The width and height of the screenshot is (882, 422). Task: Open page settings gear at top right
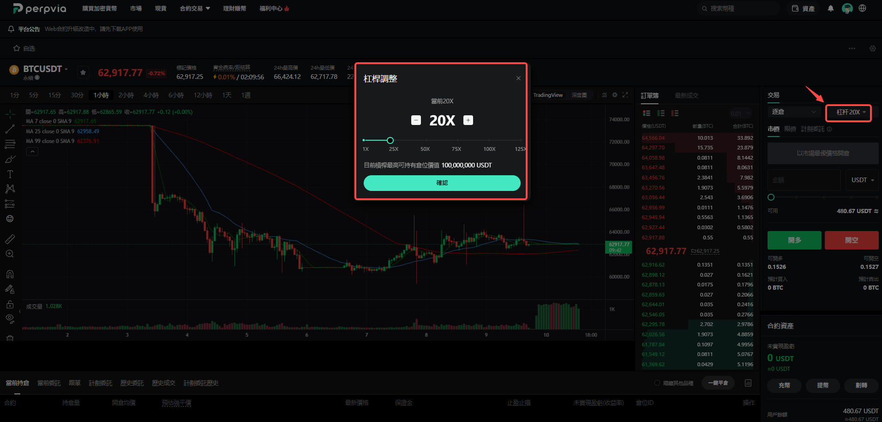[873, 48]
